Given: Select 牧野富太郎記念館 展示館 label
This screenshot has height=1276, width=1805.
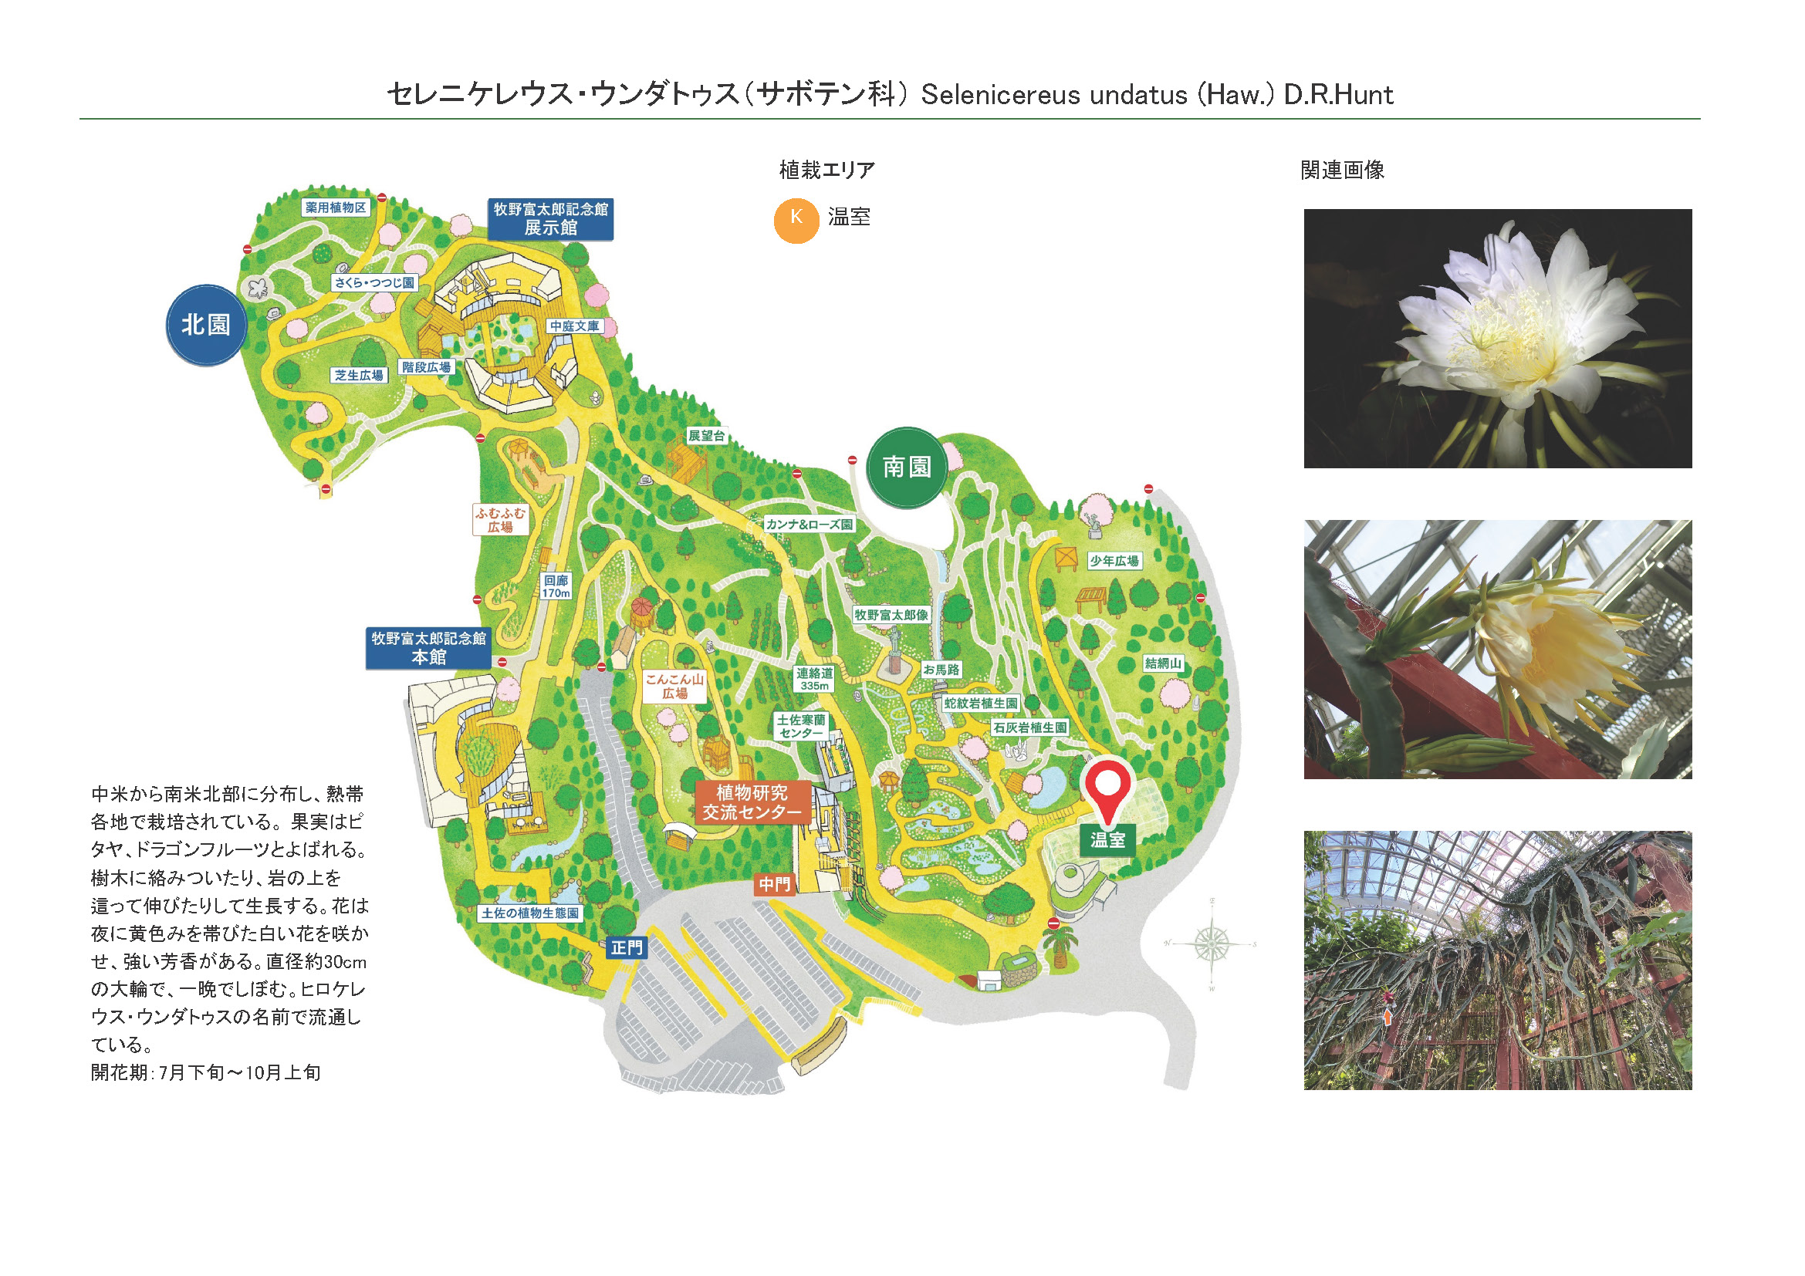Looking at the screenshot, I should pos(550,218).
